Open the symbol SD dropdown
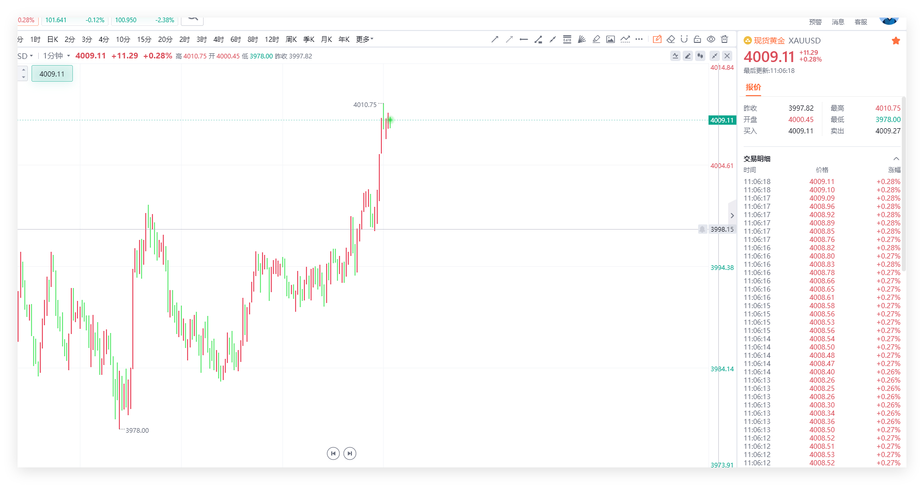Viewport: 924px width, 485px height. 25,56
